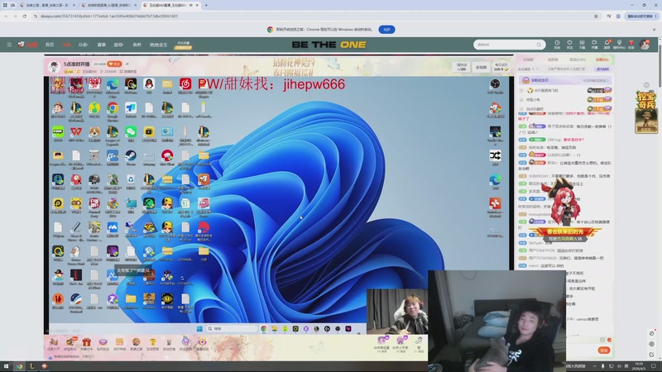The image size is (662, 372).
Task: Open the first gift icon in the gift bar
Action: point(53,343)
